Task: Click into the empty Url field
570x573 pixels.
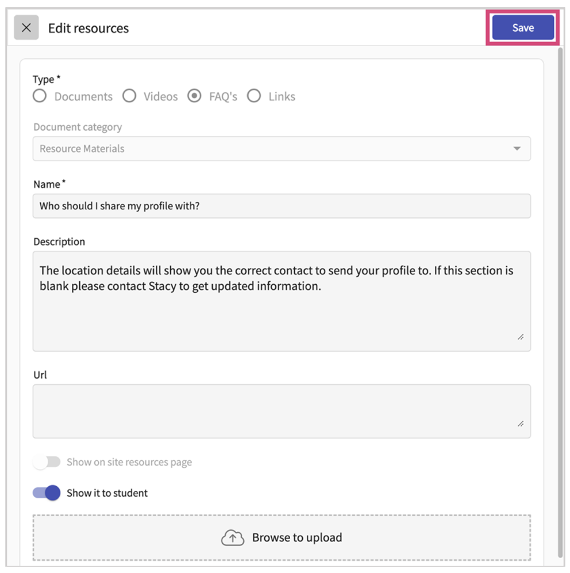Action: (x=281, y=411)
